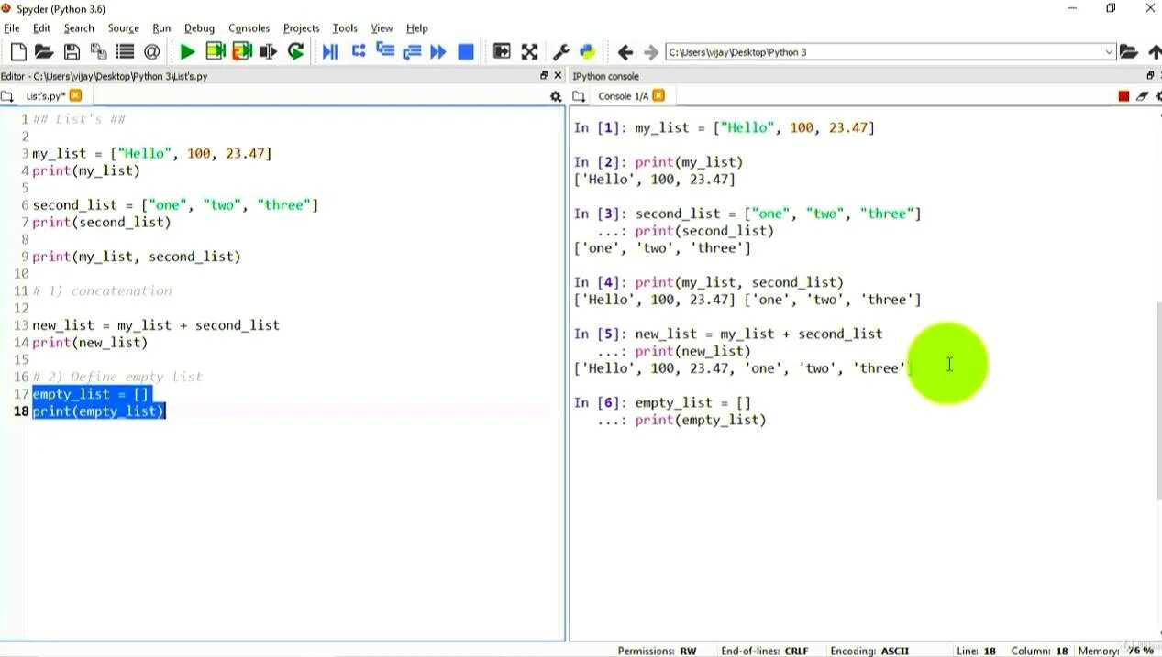
Task: Expand the working directory dropdown
Action: [1109, 52]
